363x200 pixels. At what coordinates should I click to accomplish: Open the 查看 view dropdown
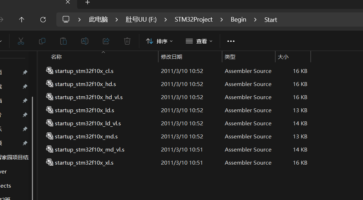[x=199, y=41]
